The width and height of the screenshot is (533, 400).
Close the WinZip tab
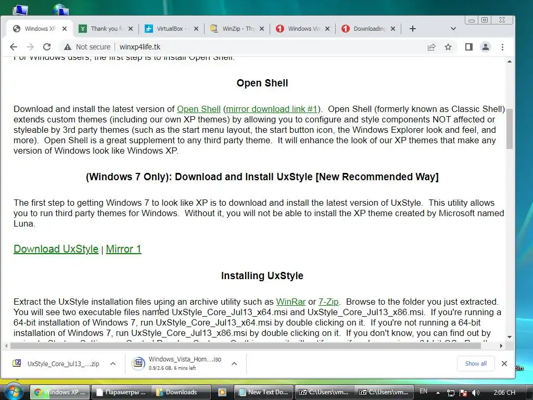pos(262,29)
